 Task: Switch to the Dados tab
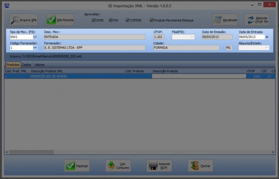click(27, 65)
